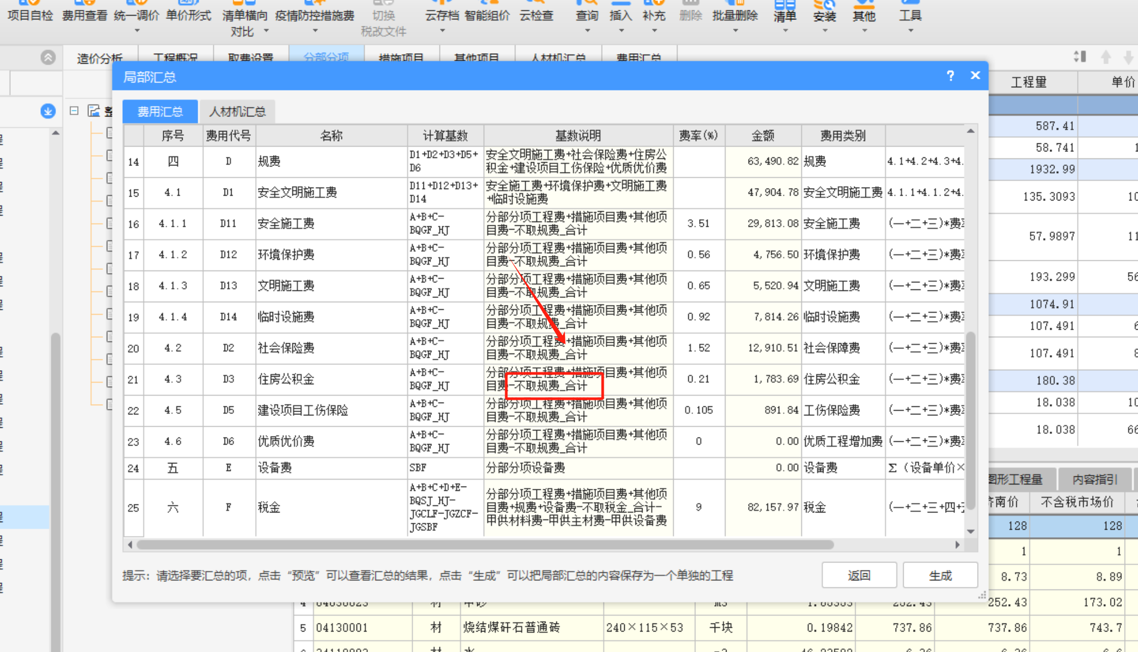Screen dimensions: 1138x652
Task: Click the grey move-up arrow icon
Action: (1106, 57)
